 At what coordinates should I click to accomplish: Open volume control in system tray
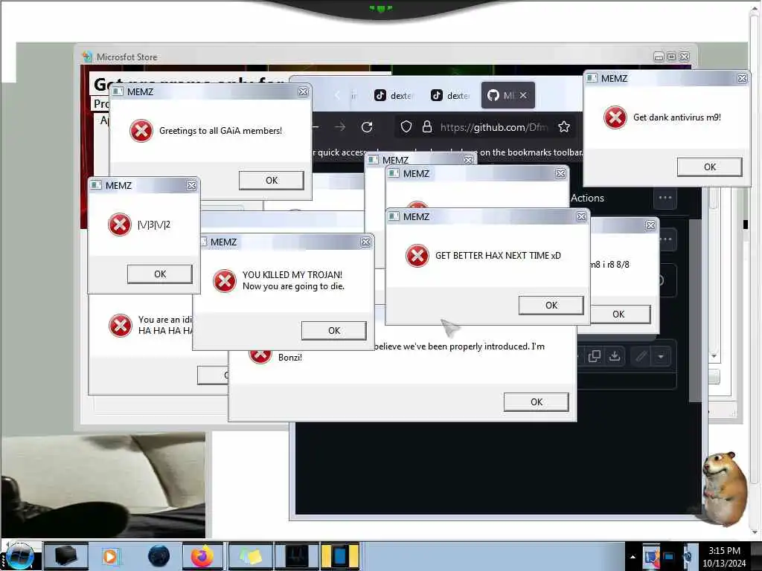click(688, 557)
